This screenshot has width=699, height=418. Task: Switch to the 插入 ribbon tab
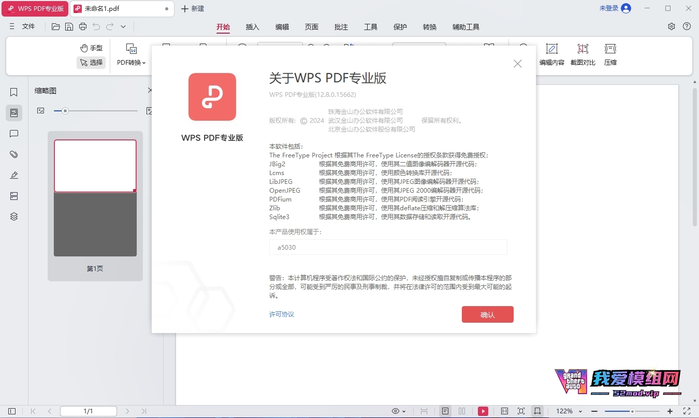coord(253,27)
